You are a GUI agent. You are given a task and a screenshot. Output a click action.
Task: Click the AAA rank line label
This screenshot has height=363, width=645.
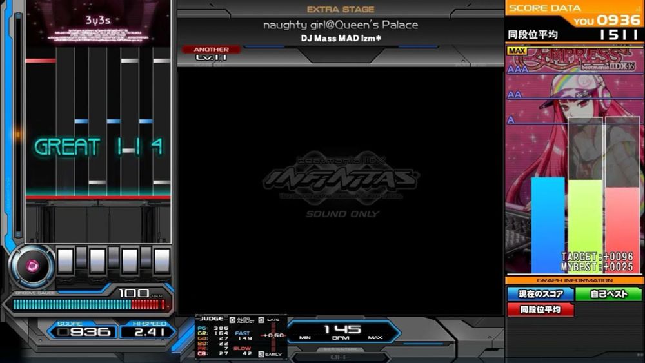tap(518, 70)
